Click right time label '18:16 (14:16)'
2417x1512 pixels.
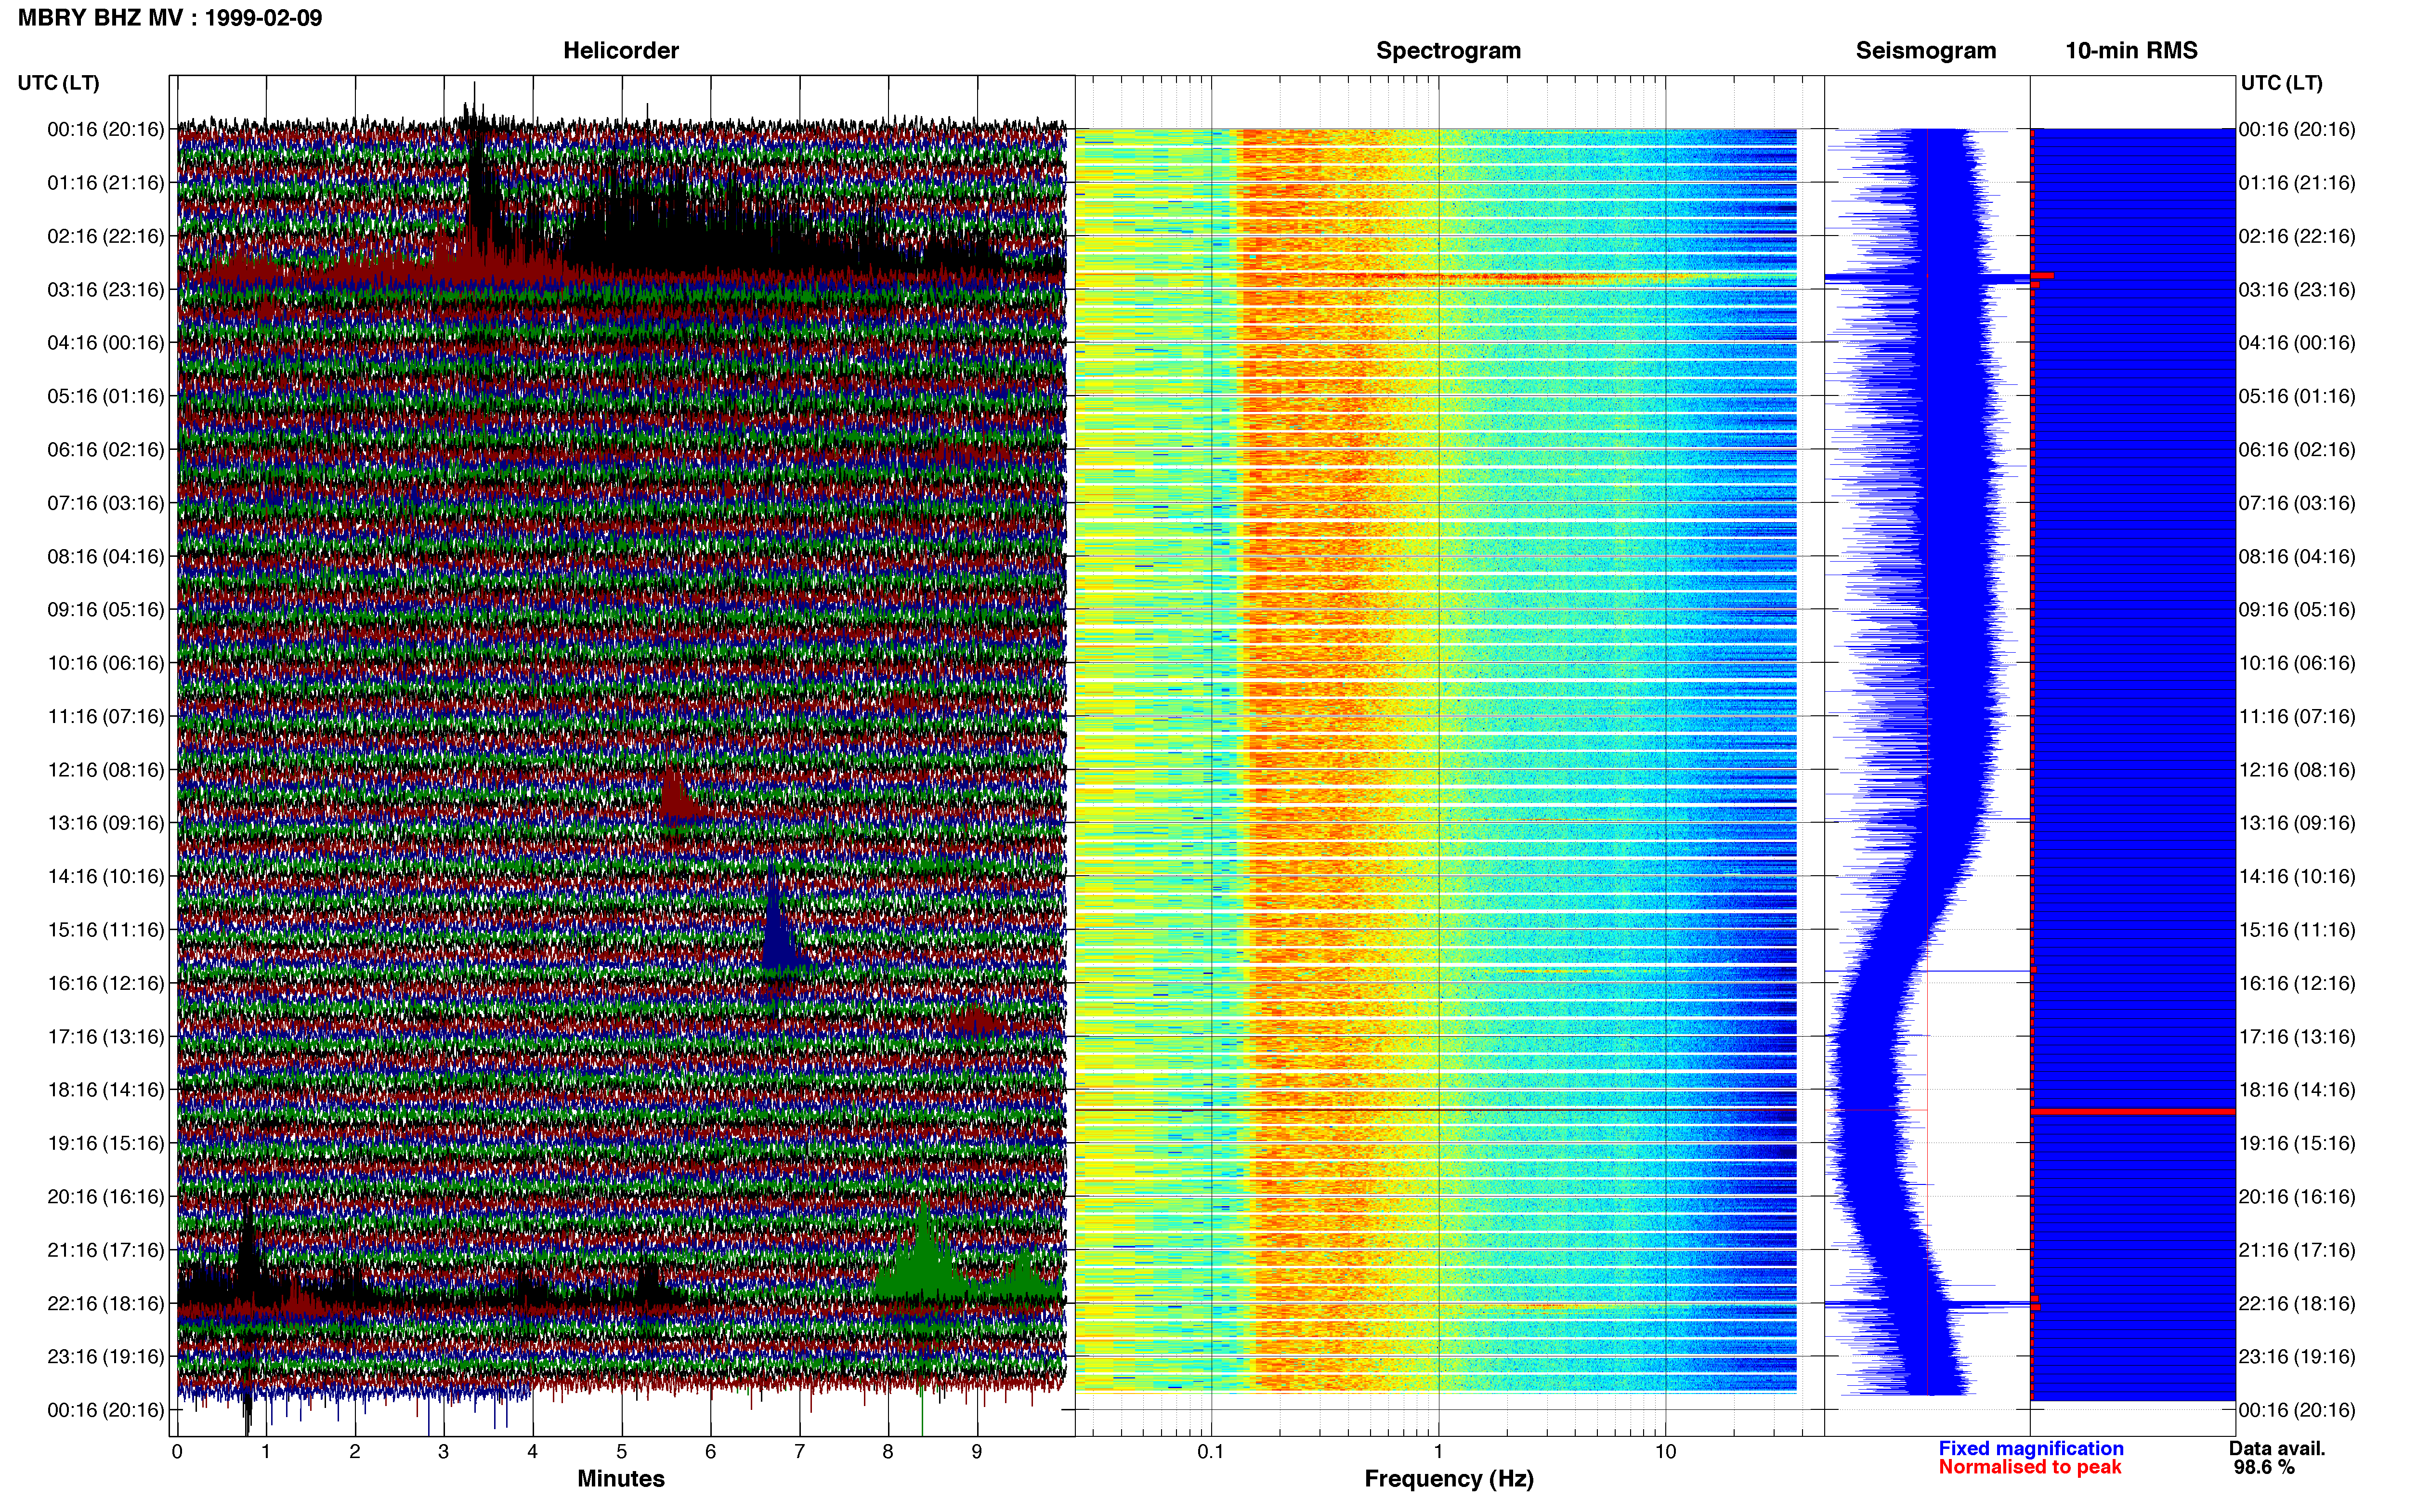(2297, 1090)
